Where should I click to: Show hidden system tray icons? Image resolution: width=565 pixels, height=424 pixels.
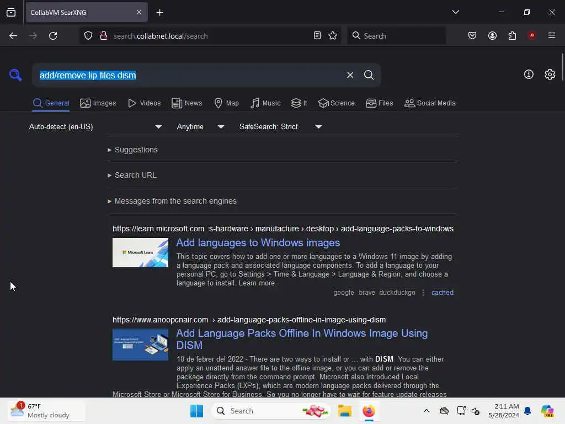(x=427, y=411)
